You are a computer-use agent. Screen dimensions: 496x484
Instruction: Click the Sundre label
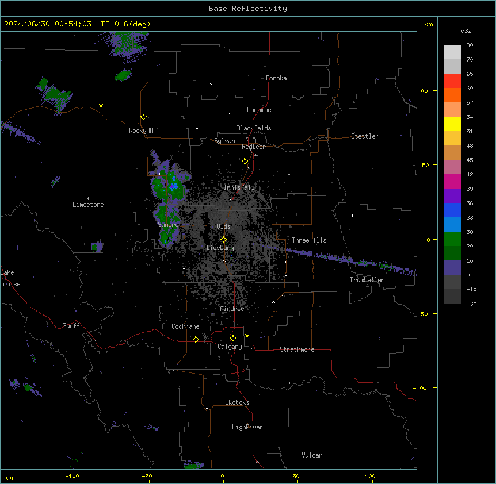[x=168, y=225]
